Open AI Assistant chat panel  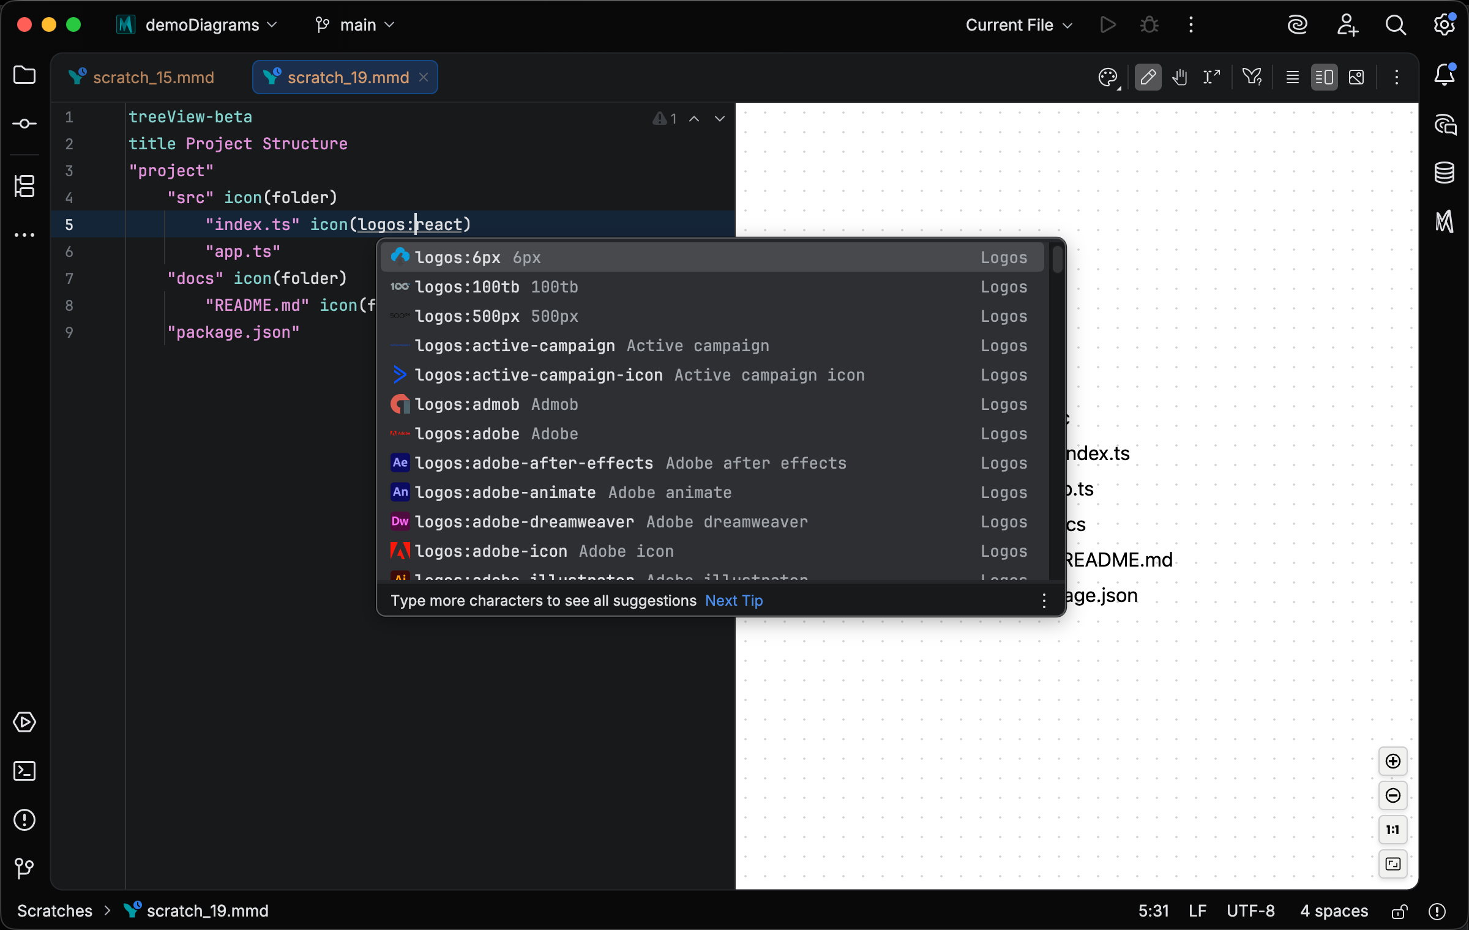pyautogui.click(x=1445, y=124)
